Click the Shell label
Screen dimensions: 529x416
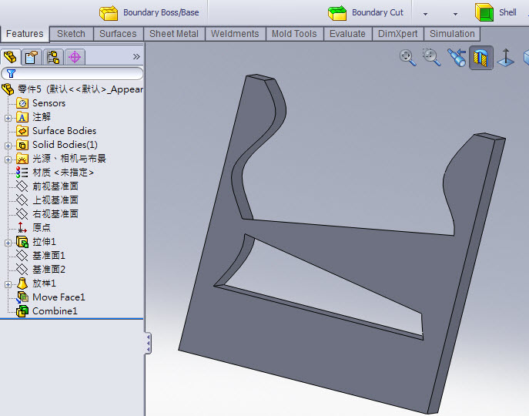point(507,12)
